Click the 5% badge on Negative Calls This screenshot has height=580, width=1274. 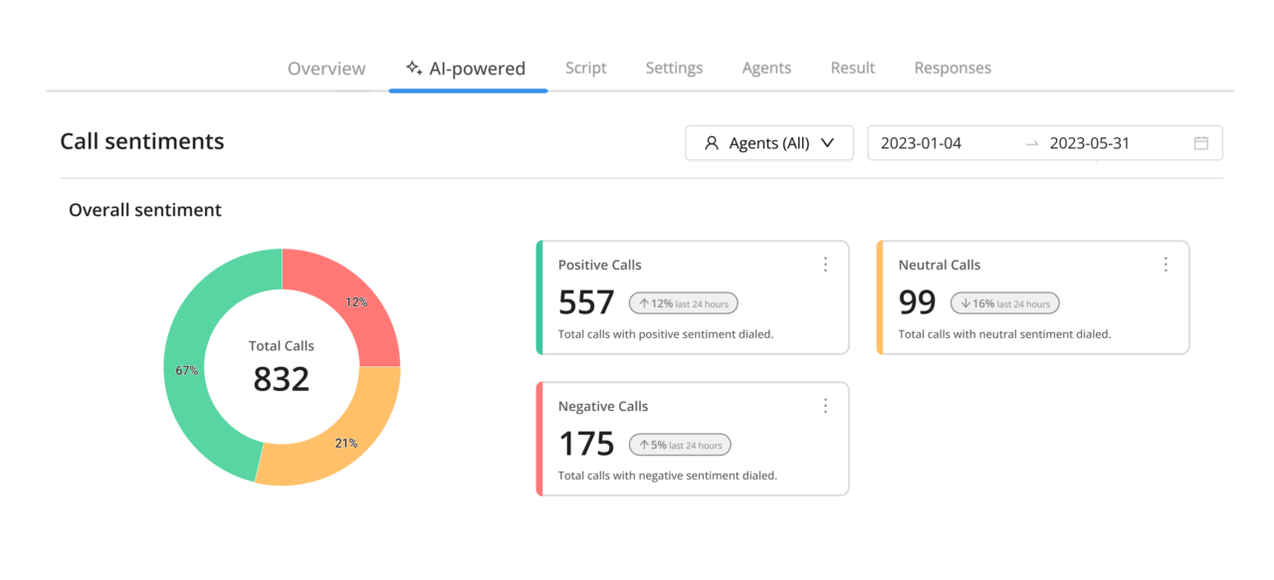coord(679,444)
